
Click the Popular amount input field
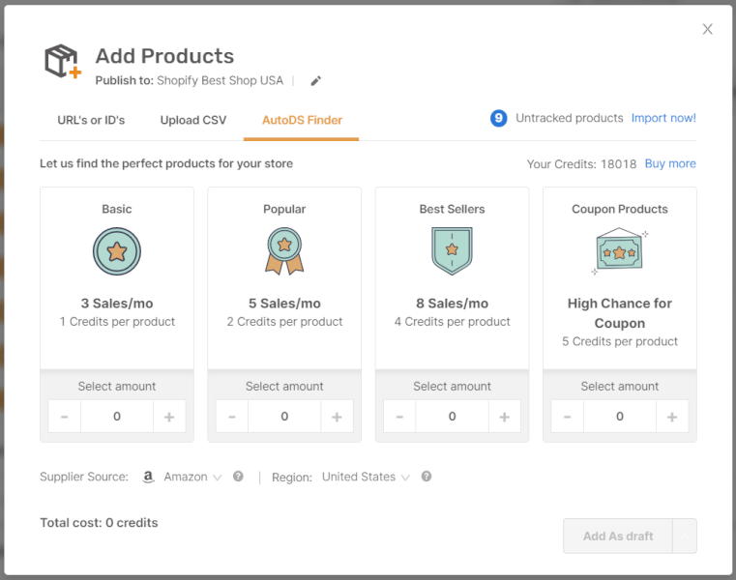pyautogui.click(x=284, y=417)
